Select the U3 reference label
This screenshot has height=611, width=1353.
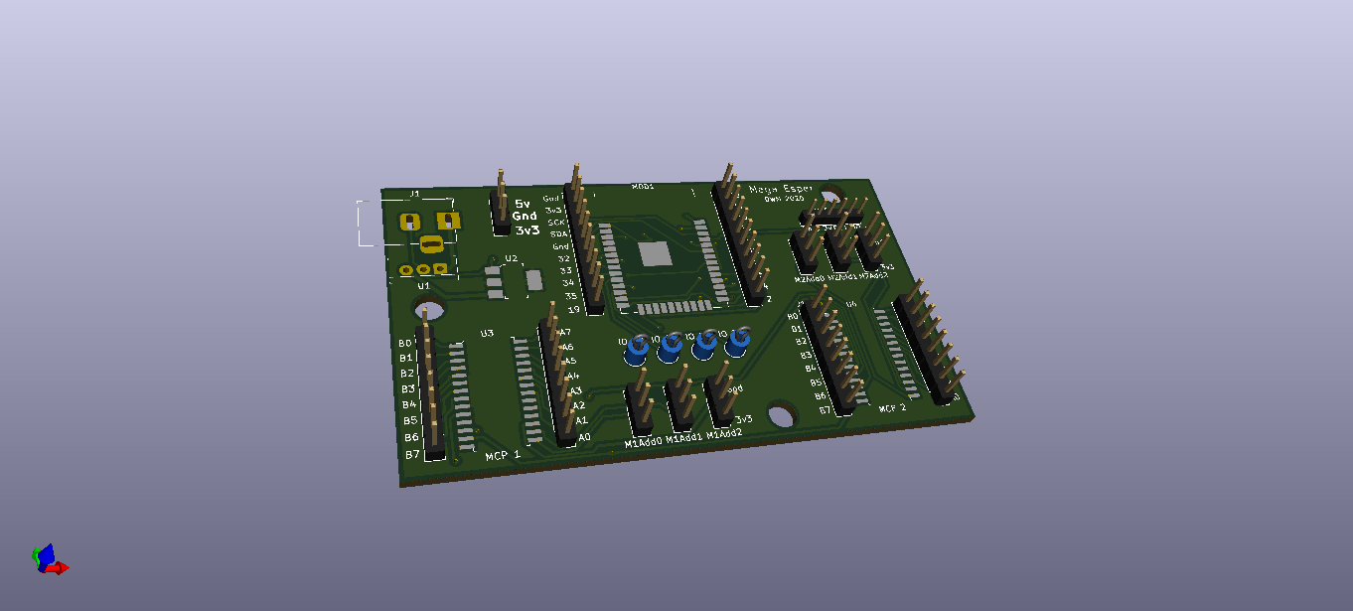(487, 333)
